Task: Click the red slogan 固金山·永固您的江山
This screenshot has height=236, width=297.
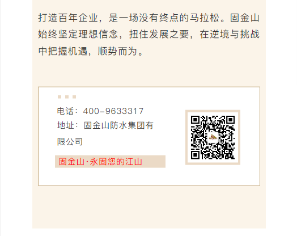Action: (100, 162)
